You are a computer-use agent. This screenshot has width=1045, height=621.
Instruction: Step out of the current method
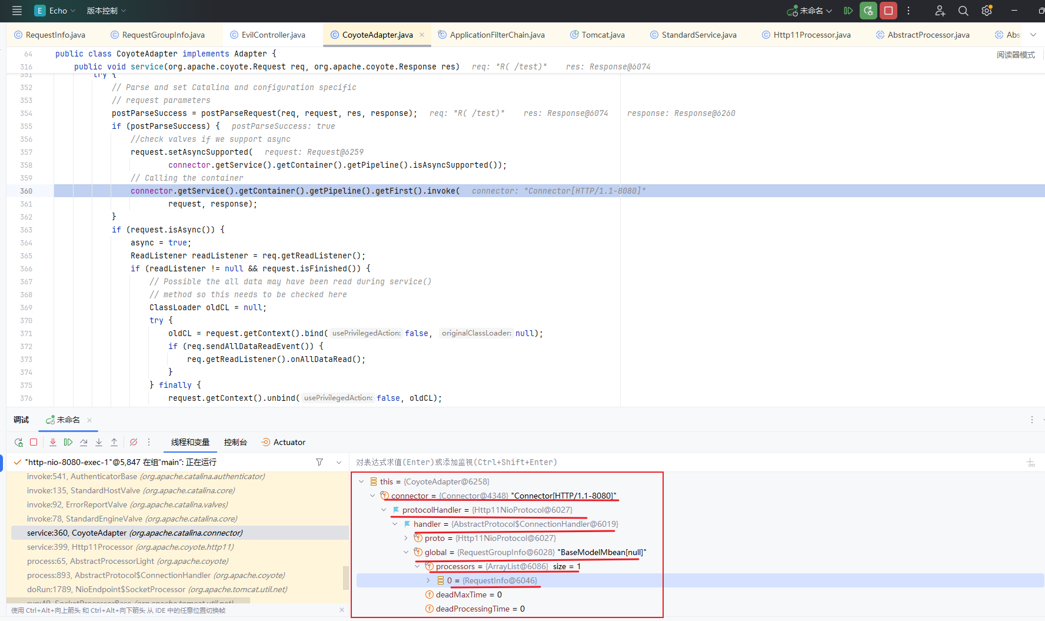point(114,442)
